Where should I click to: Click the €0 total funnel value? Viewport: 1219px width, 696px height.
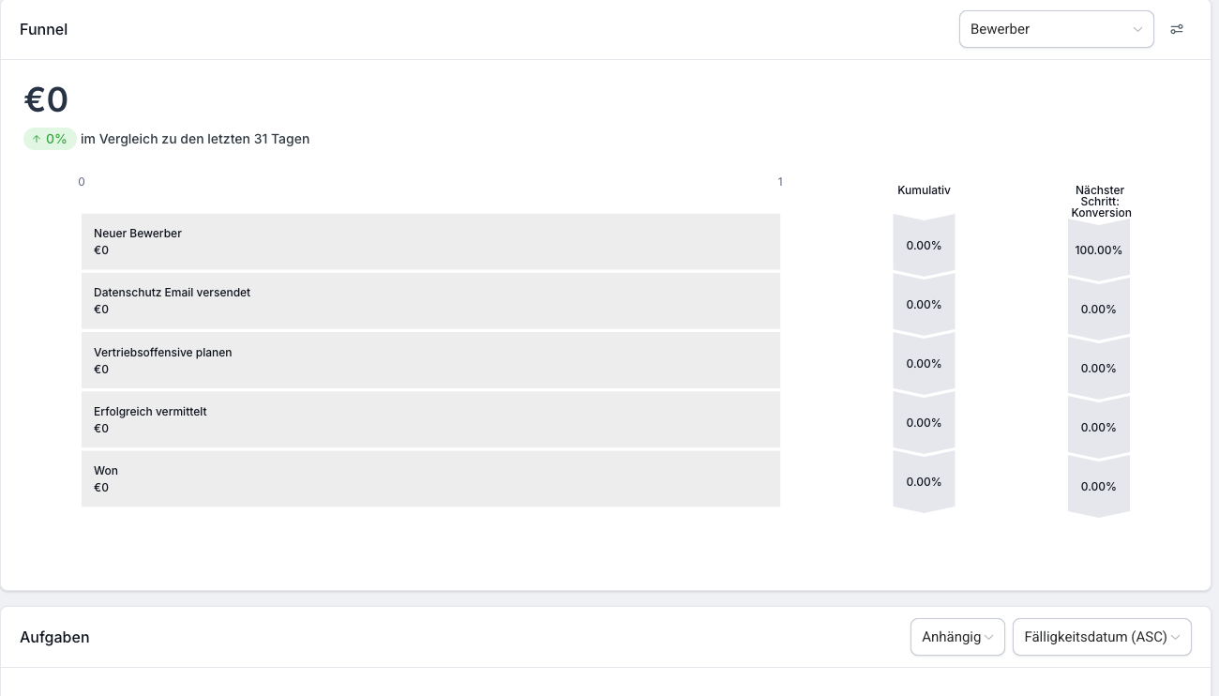(x=46, y=100)
